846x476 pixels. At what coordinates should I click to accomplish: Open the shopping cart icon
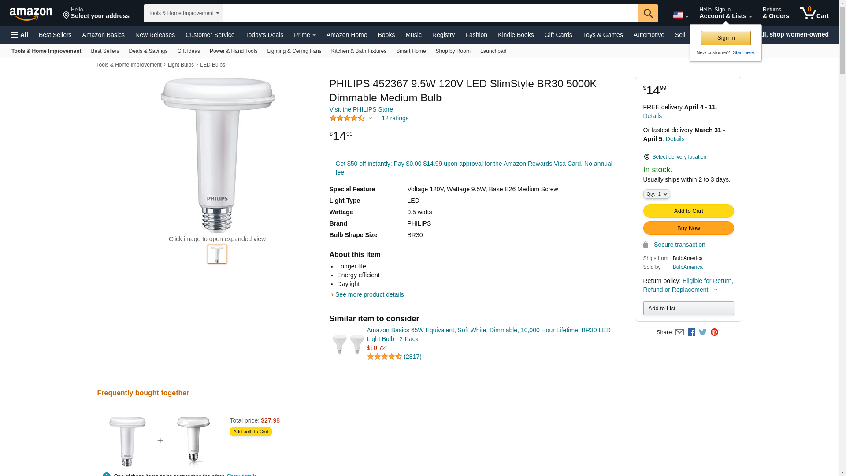[x=814, y=13]
